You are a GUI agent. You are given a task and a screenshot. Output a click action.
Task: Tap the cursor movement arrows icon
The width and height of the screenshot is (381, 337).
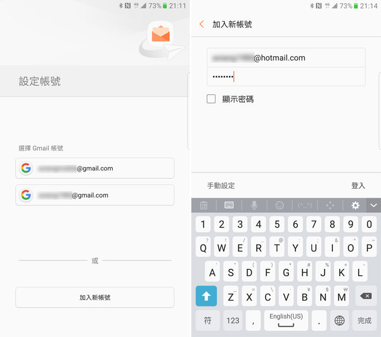[330, 205]
